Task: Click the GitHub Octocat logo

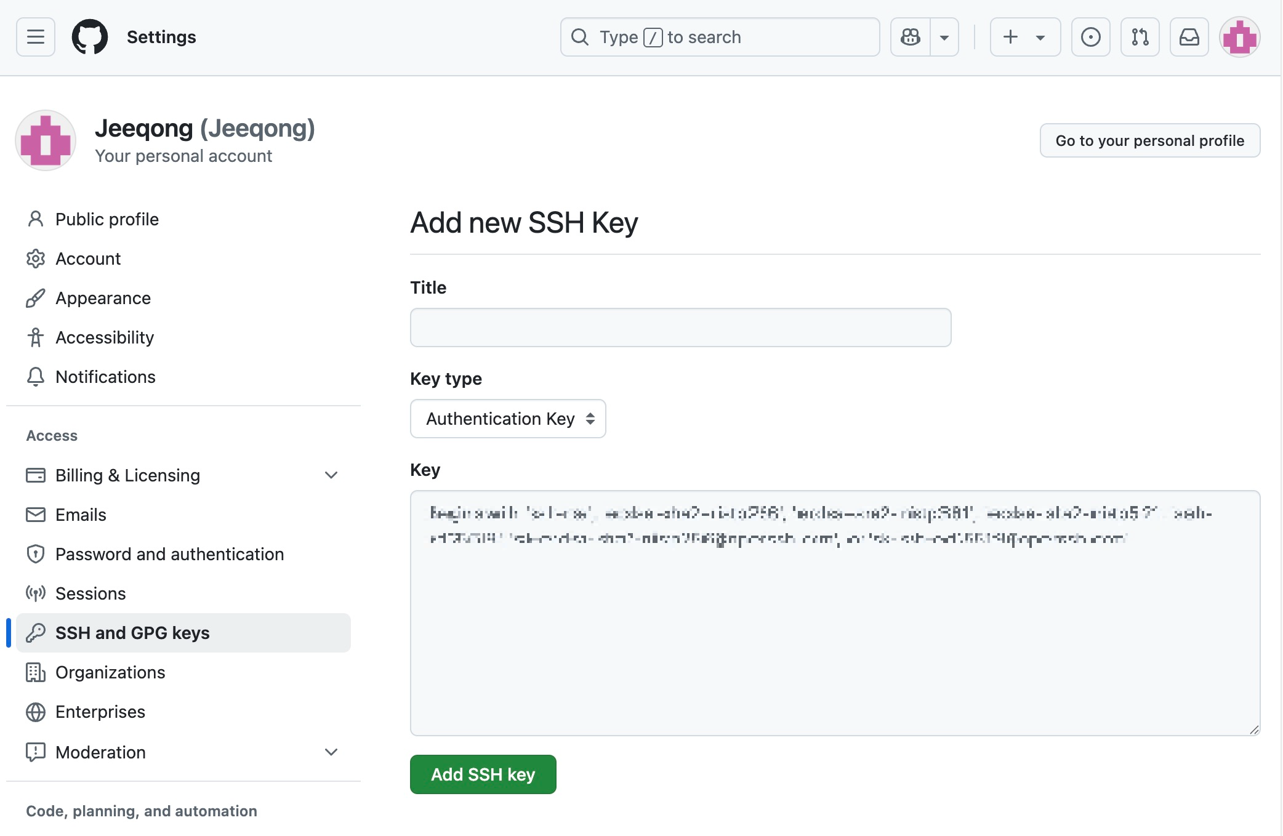Action: pos(90,37)
